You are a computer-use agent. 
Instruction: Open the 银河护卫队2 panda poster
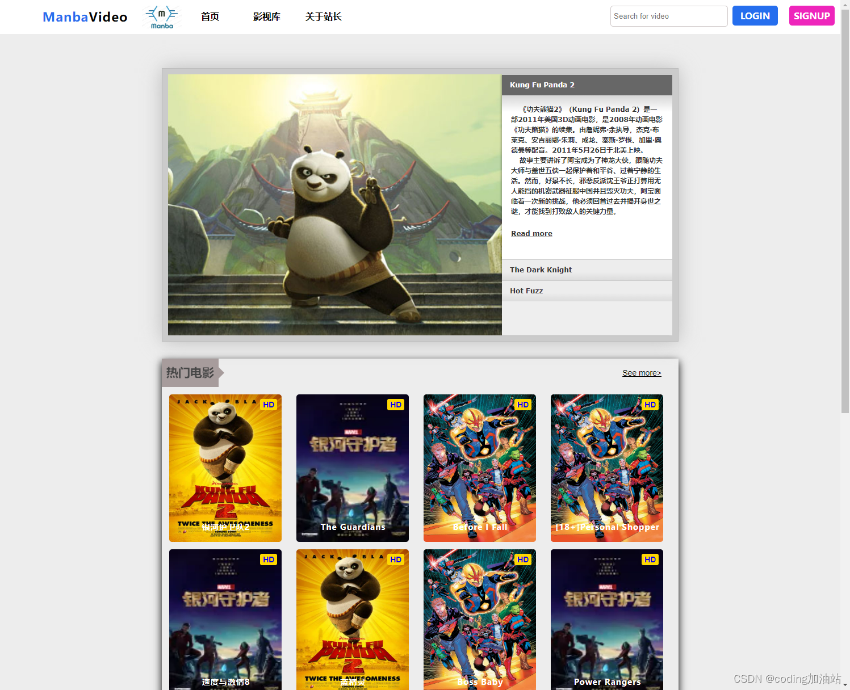(225, 468)
